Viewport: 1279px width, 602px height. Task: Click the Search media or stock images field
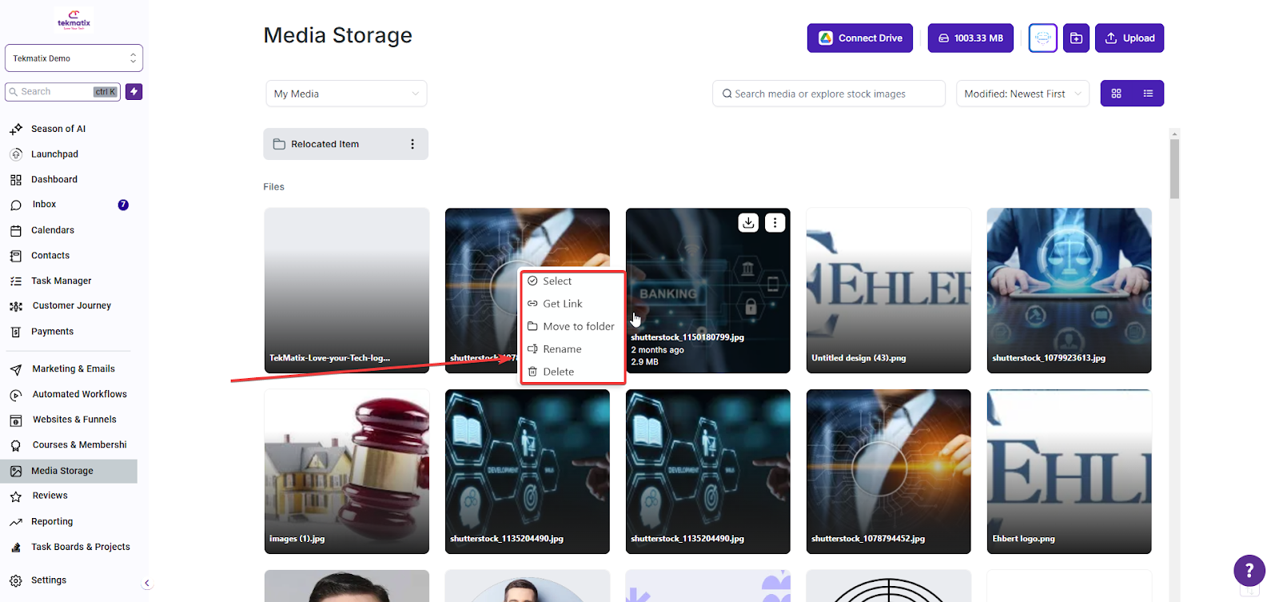pos(829,94)
